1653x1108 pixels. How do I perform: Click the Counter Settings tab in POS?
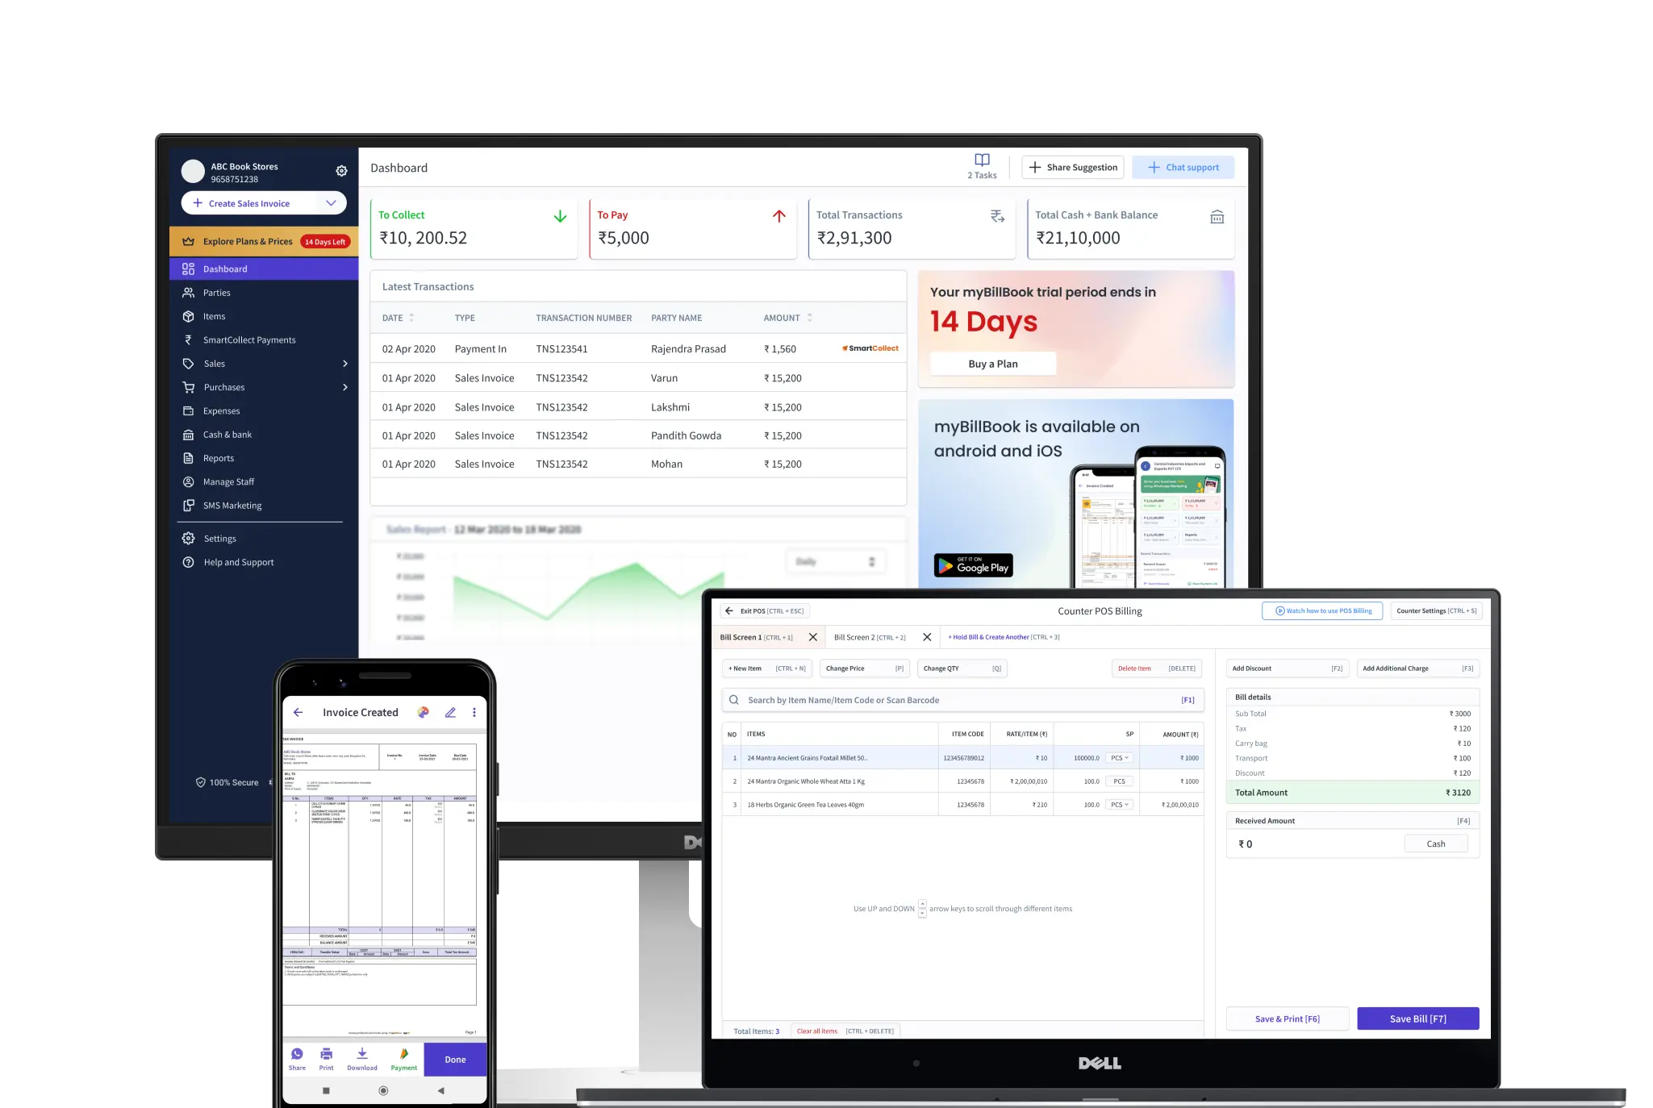tap(1434, 610)
